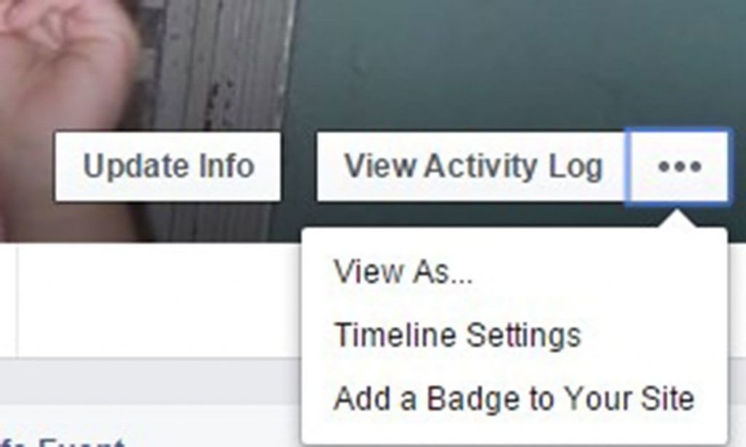Image resolution: width=746 pixels, height=447 pixels.
Task: Click the Update Info button
Action: pyautogui.click(x=168, y=167)
